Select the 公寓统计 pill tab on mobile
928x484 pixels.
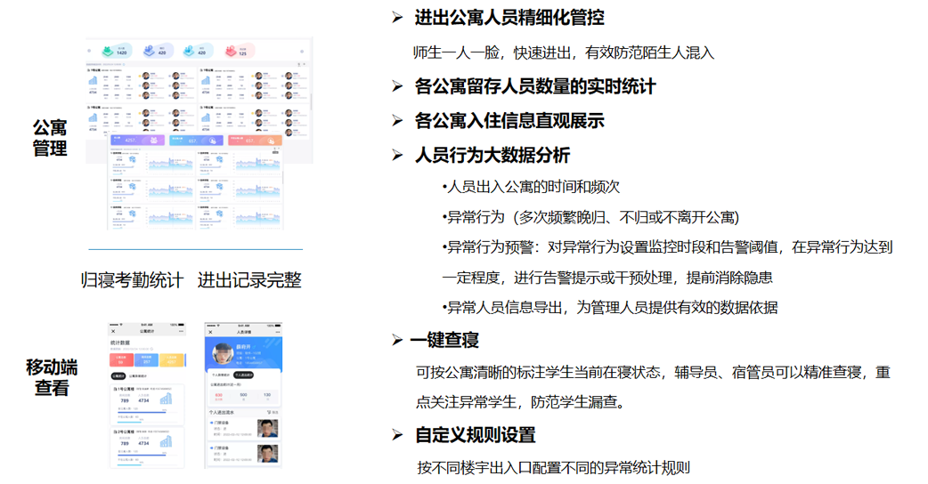point(118,376)
